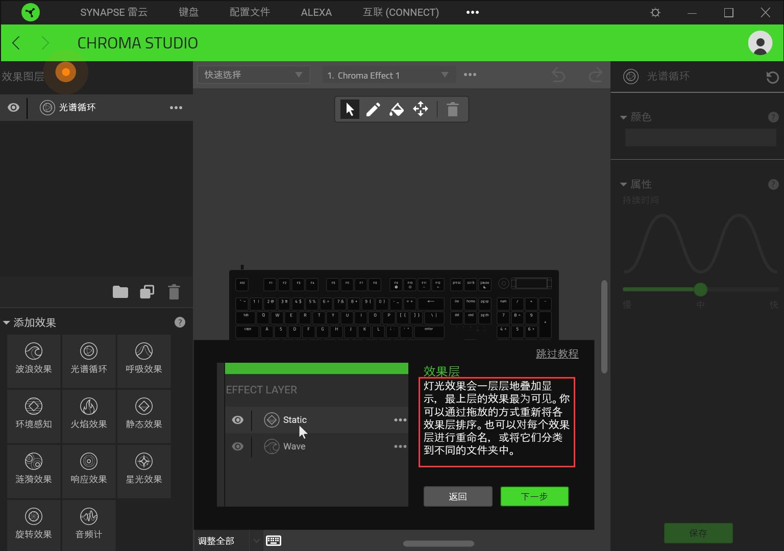Go forward with the right arrow
The image size is (784, 551).
45,43
